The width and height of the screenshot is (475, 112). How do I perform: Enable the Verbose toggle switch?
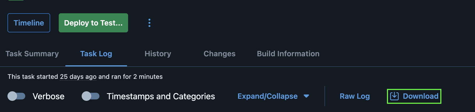[16, 96]
